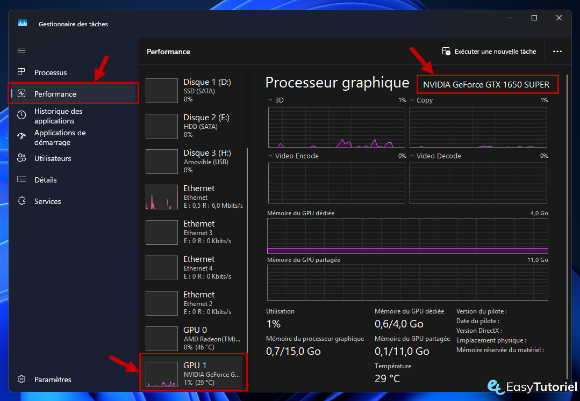Click the Détails list icon

(x=22, y=179)
